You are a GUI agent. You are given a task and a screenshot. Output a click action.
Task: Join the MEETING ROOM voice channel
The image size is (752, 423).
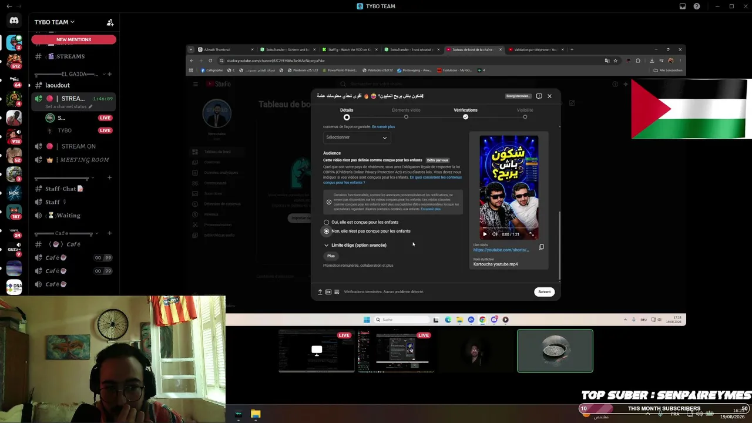[x=73, y=160]
